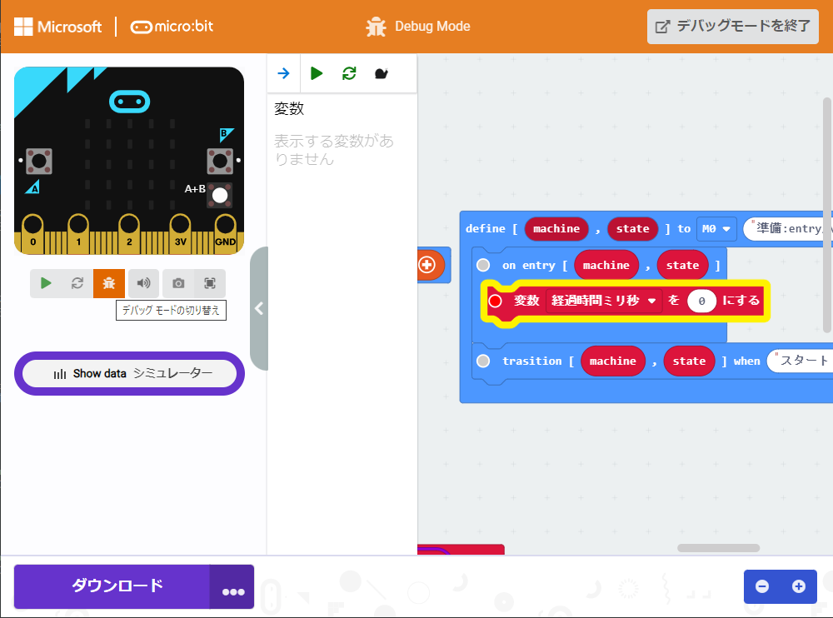Viewport: 833px width, 618px height.
Task: Select the state parameter in the on entry block
Action: point(683,265)
